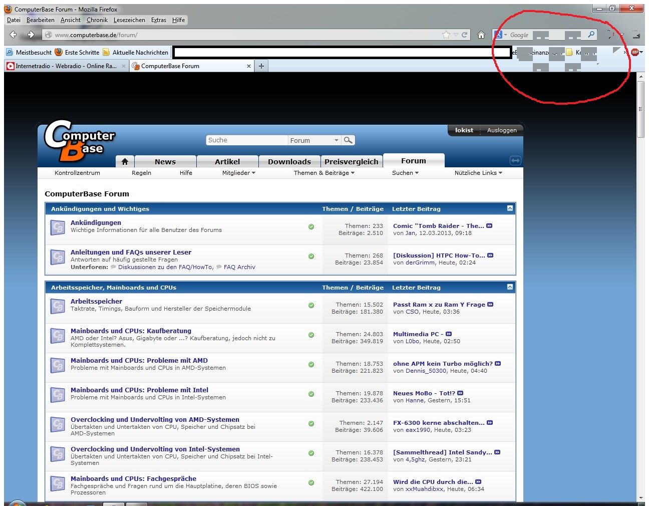Viewport: 649px width, 506px height.
Task: Jump to last post of HTPC How-To discussion
Action: 490,256
